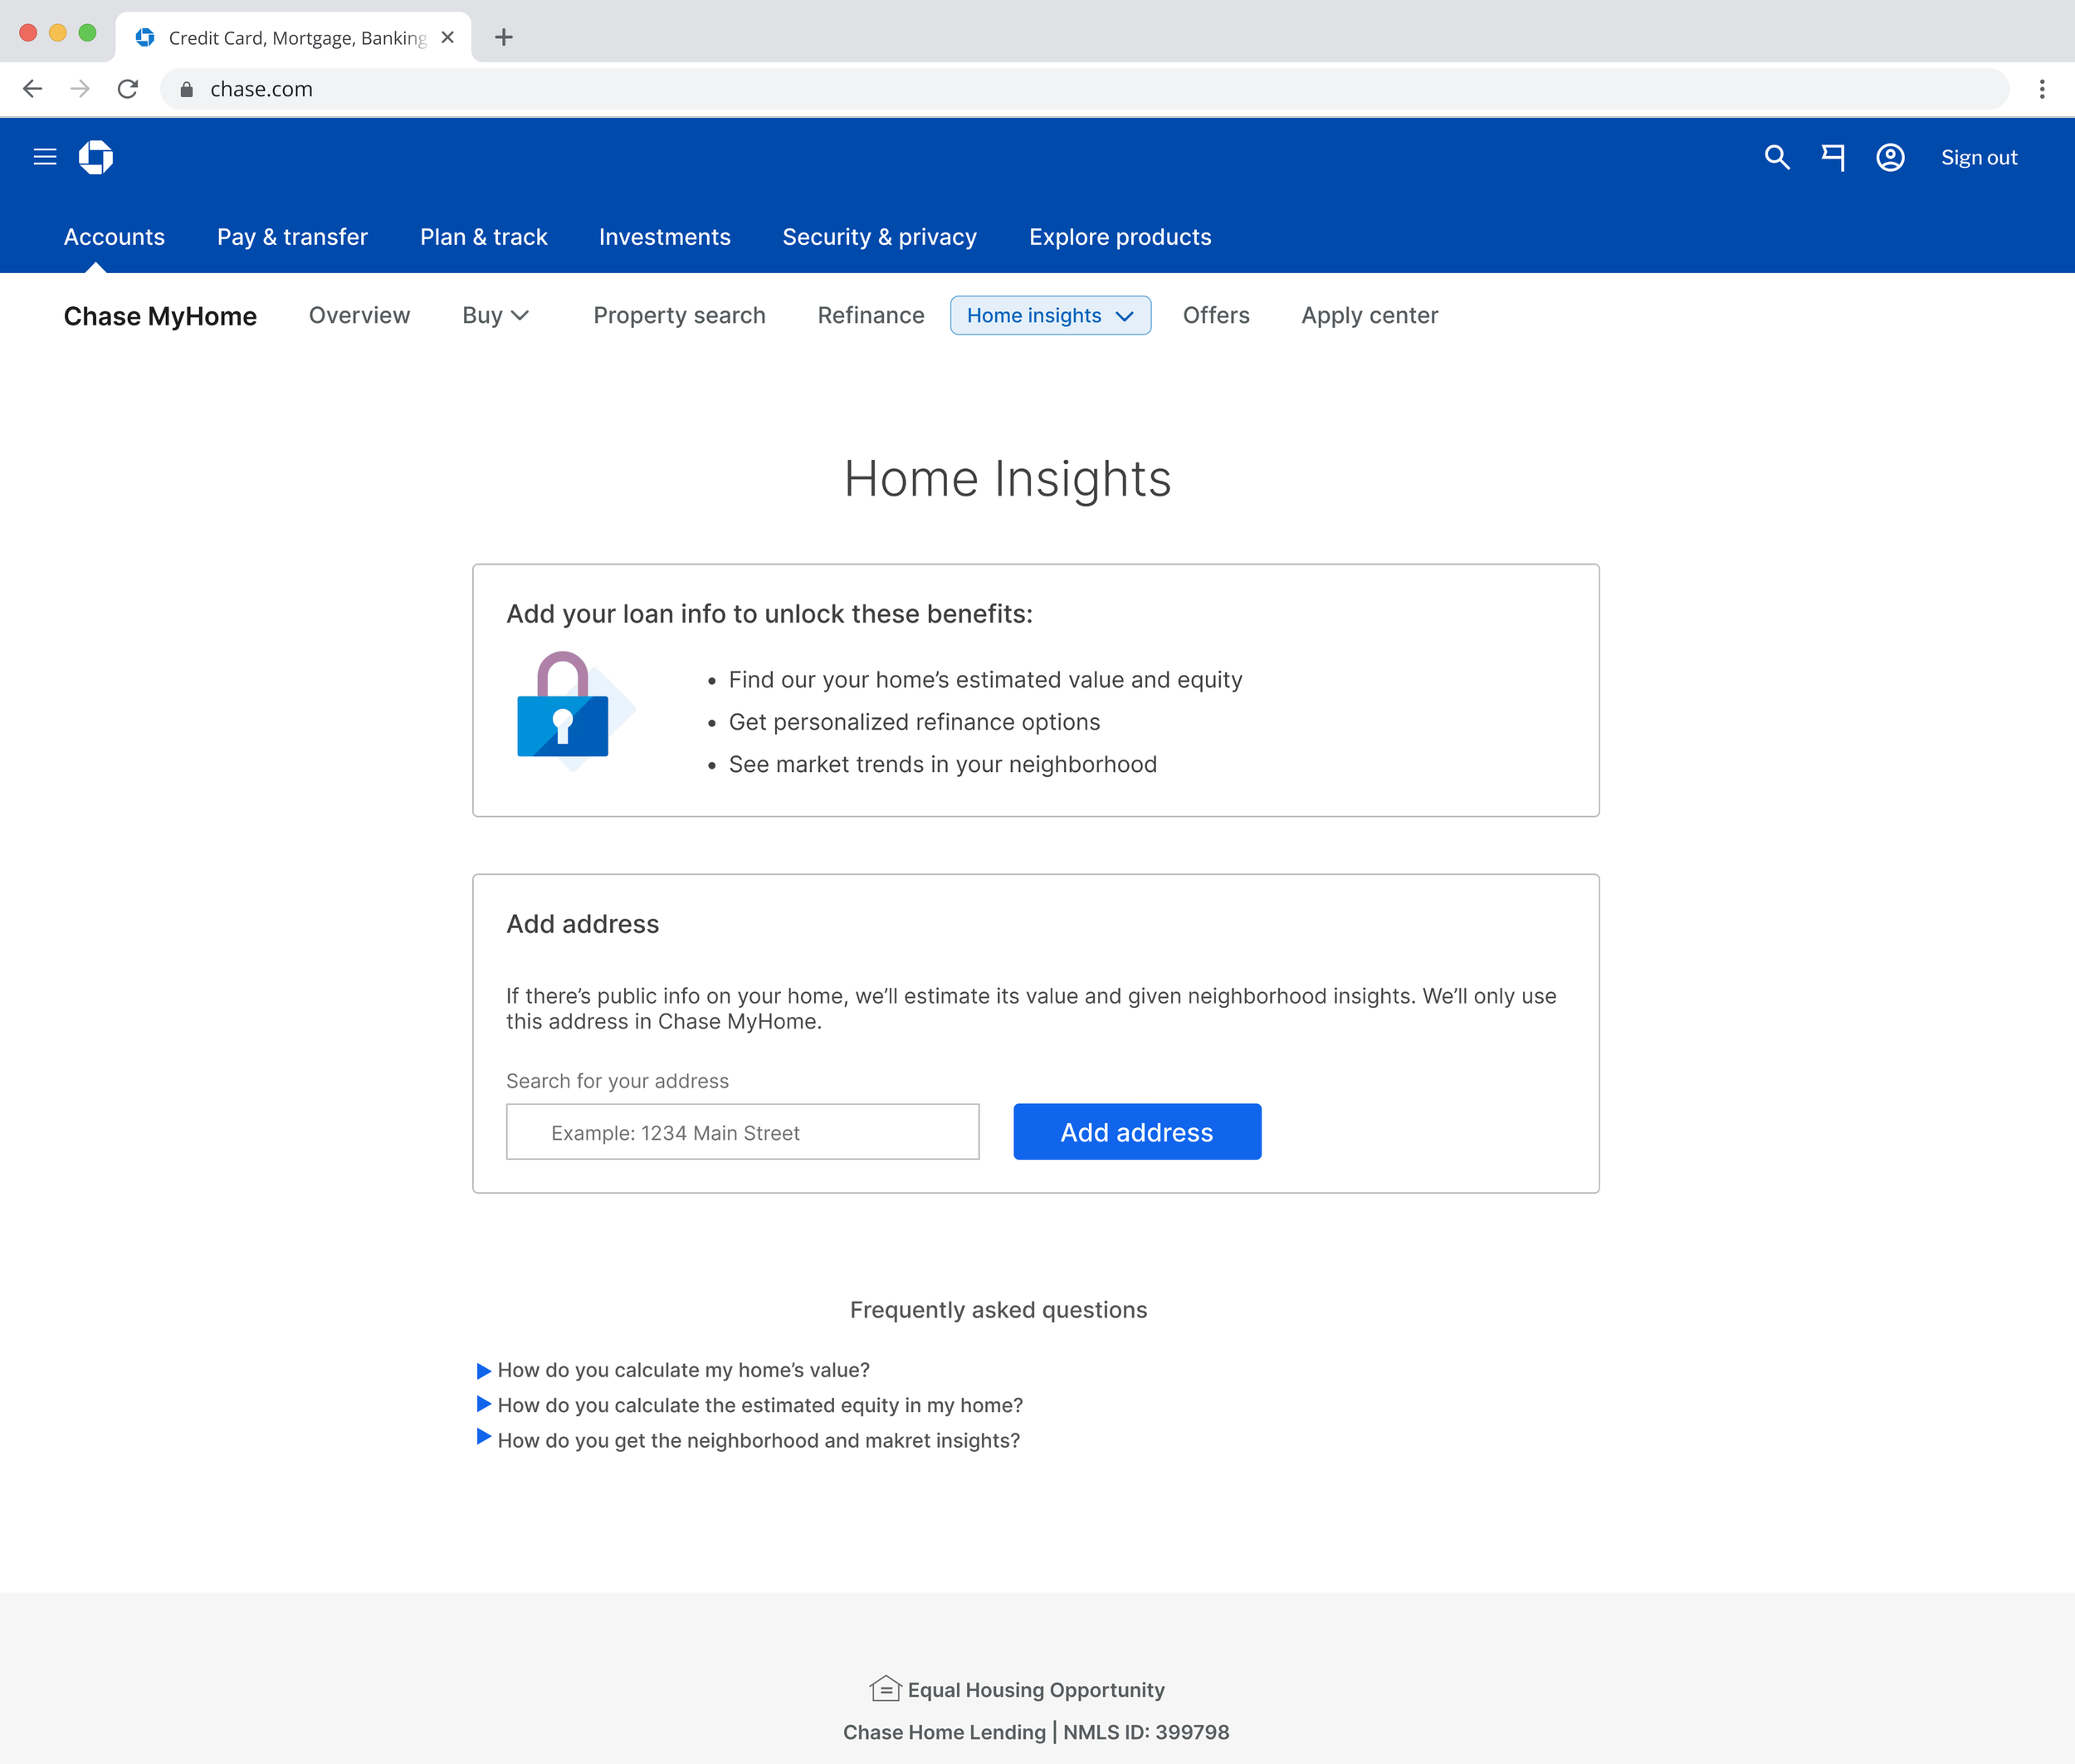Screen dimensions: 2075x1764
Task: Click the 'Home Insights' page title
Action: 1007,479
